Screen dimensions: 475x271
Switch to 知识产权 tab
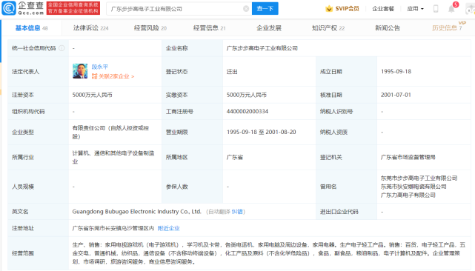[328, 28]
